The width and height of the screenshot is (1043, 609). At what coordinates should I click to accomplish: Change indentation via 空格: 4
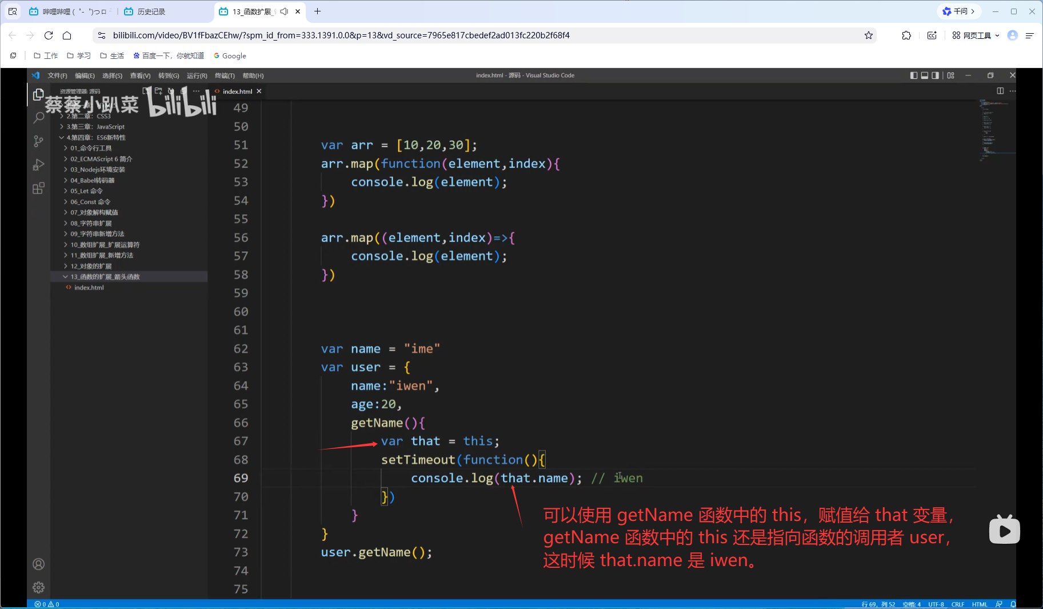pos(912,604)
